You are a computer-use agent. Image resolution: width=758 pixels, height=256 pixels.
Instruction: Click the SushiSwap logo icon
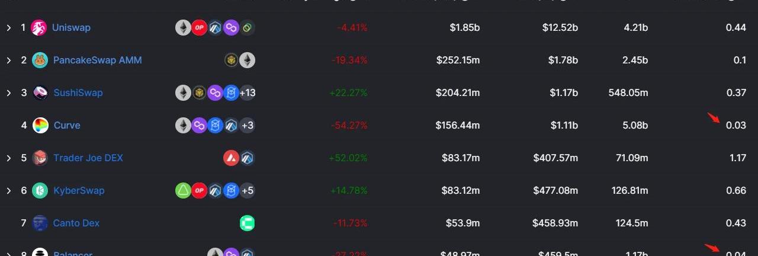pyautogui.click(x=40, y=92)
